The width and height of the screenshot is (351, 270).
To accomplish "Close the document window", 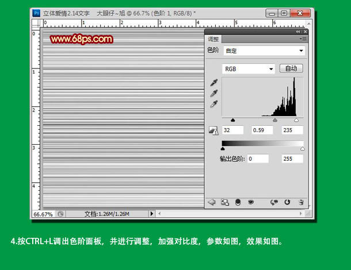I will [x=300, y=13].
